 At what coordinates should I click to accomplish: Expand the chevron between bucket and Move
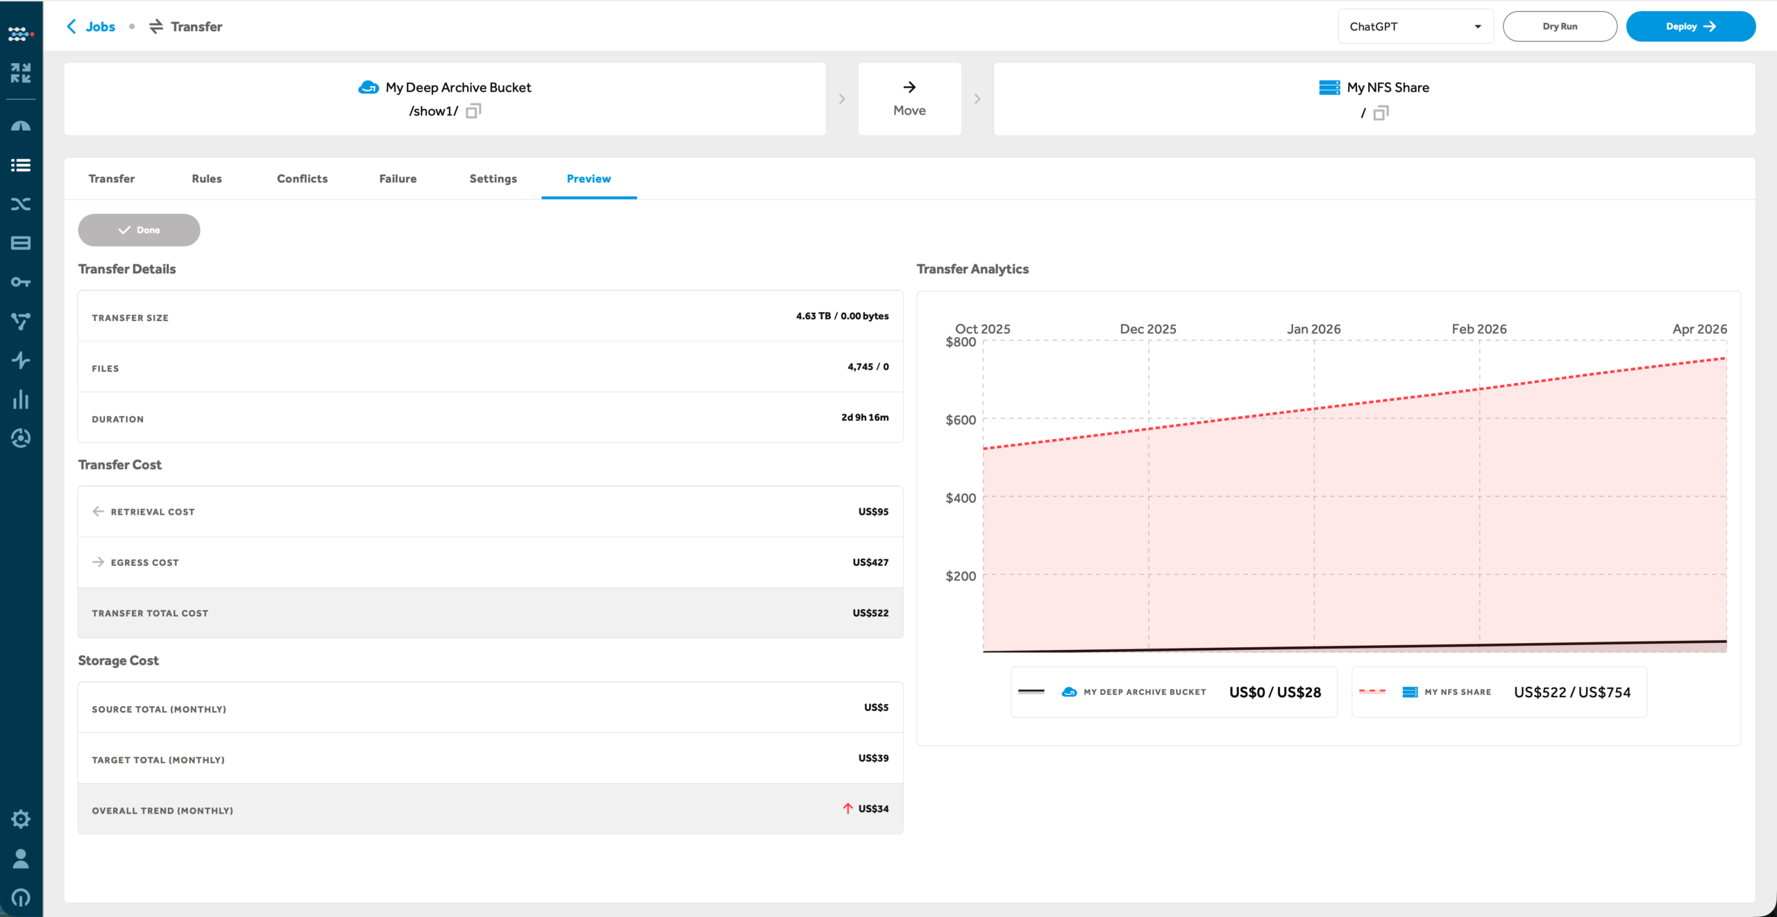842,98
